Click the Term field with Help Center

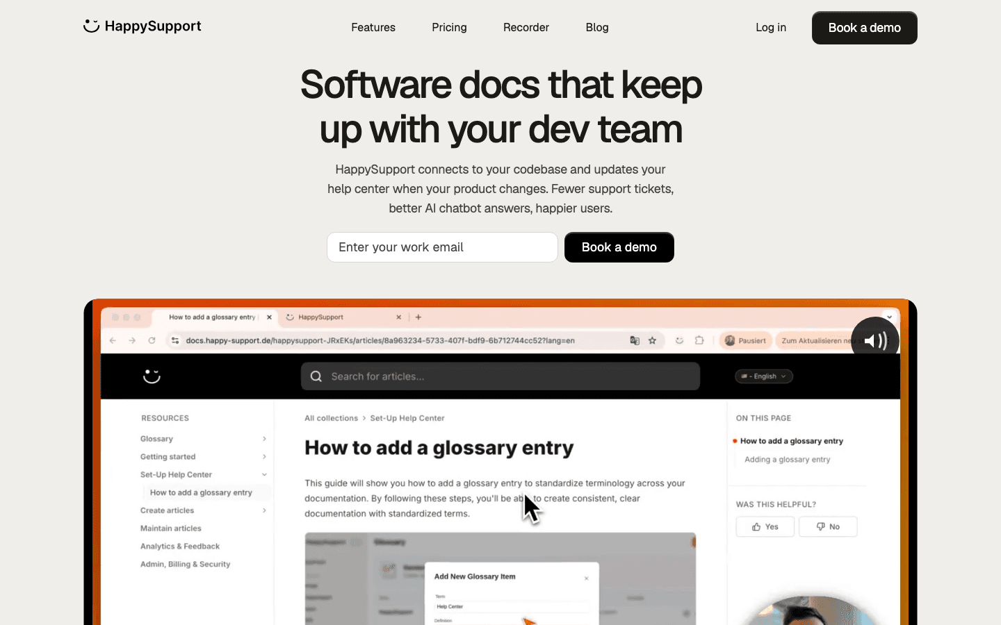tap(512, 606)
